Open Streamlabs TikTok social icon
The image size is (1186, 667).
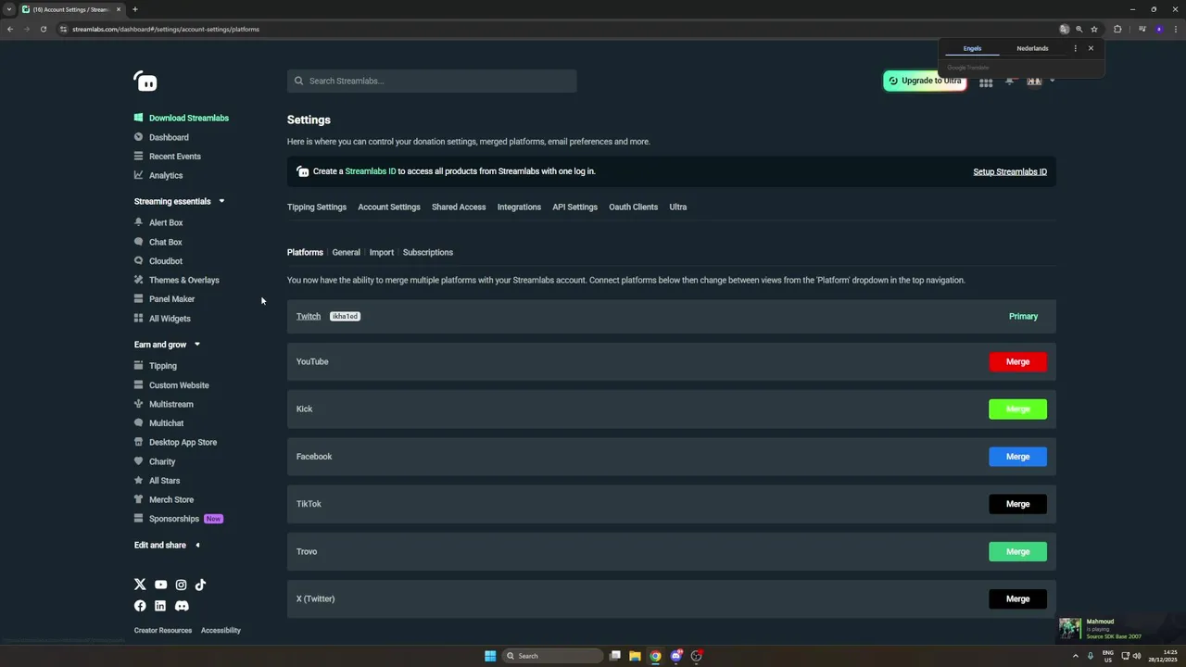coord(200,585)
